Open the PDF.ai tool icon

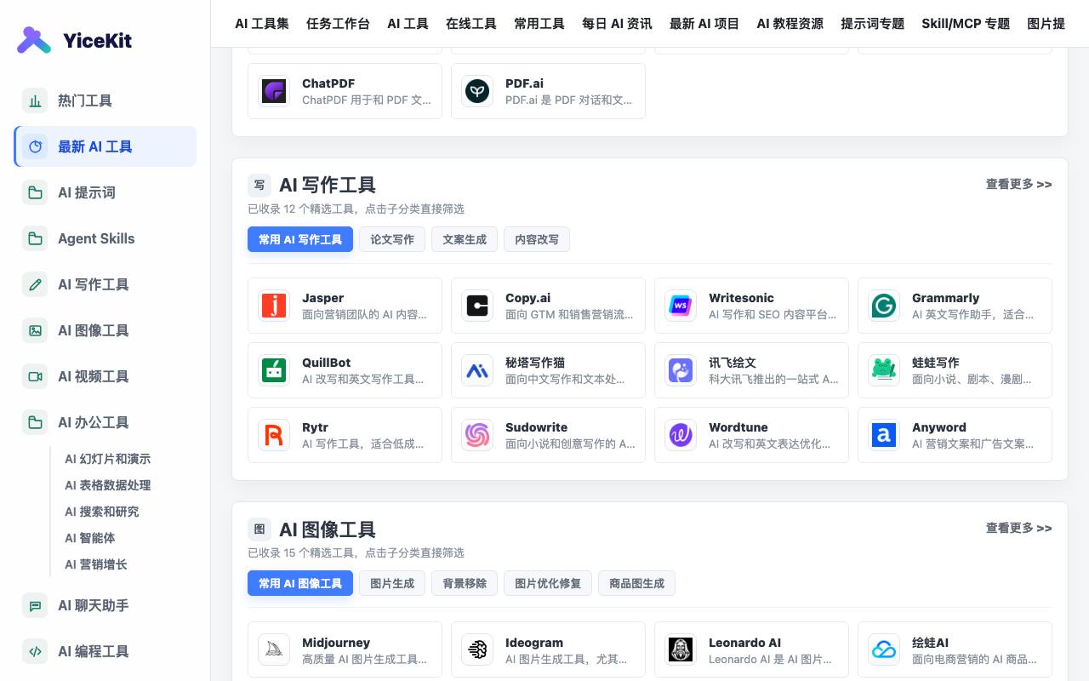477,91
